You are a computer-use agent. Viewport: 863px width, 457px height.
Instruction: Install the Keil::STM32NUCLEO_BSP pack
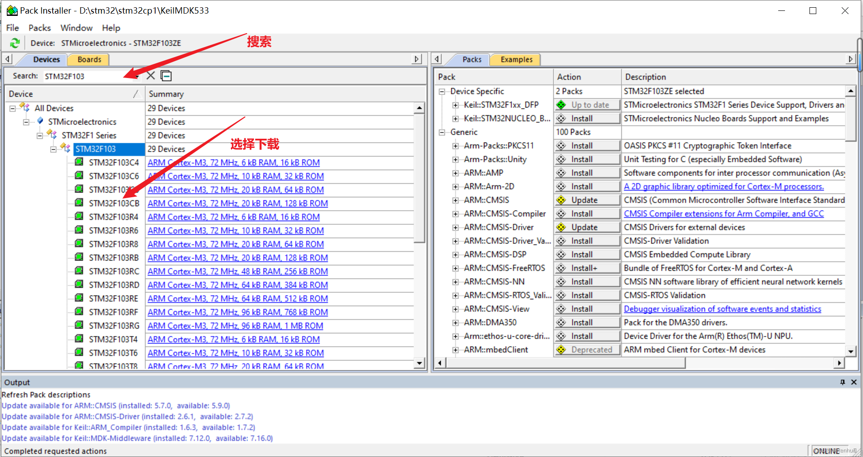click(x=587, y=118)
